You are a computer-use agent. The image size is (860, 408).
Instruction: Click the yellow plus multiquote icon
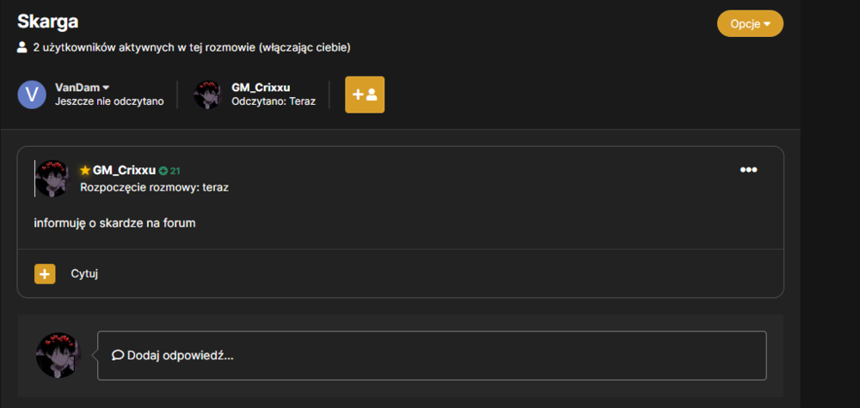tap(45, 274)
